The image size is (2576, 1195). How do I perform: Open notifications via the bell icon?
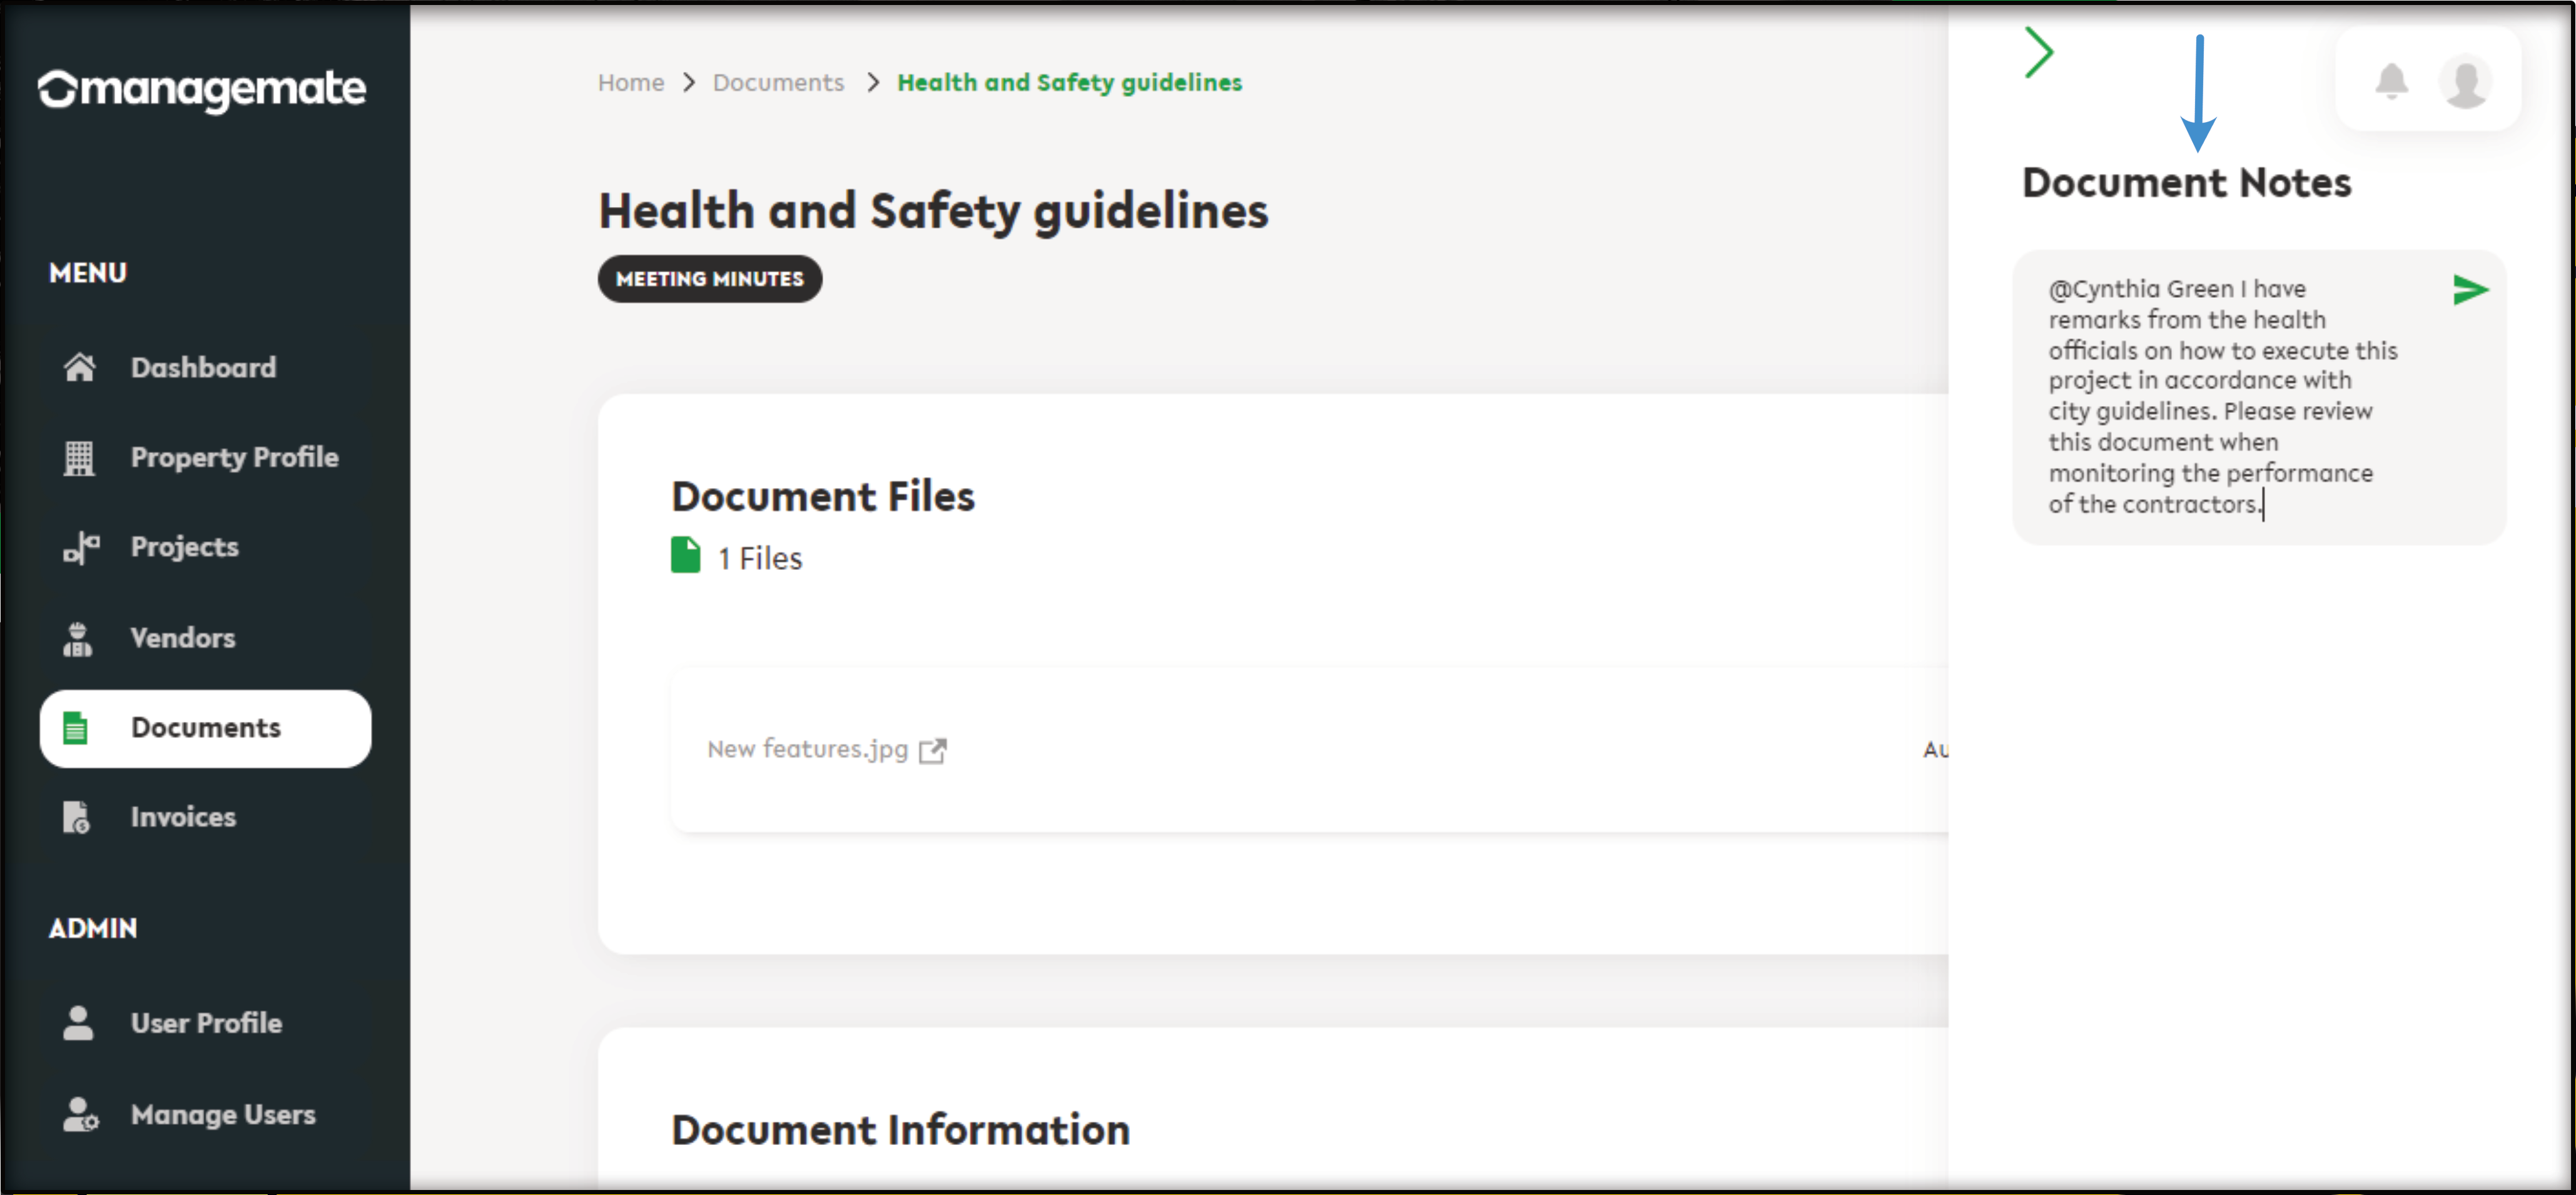click(x=2391, y=81)
